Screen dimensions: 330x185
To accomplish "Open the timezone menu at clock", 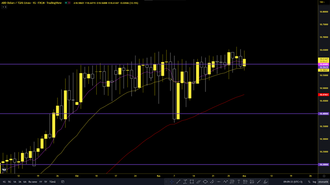I will pos(293,182).
